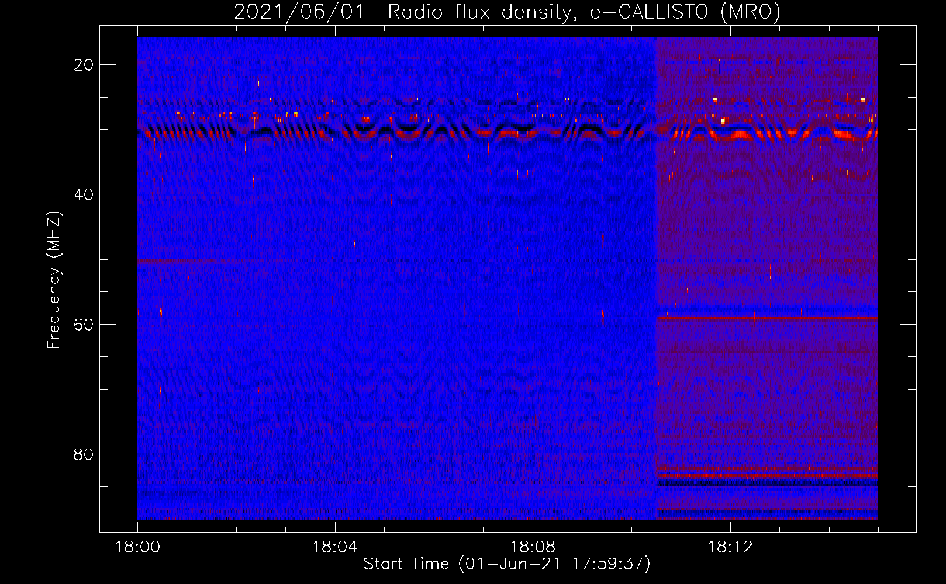The height and width of the screenshot is (584, 946).
Task: Click the 80 MHz frequency tick label
Action: pyautogui.click(x=84, y=454)
